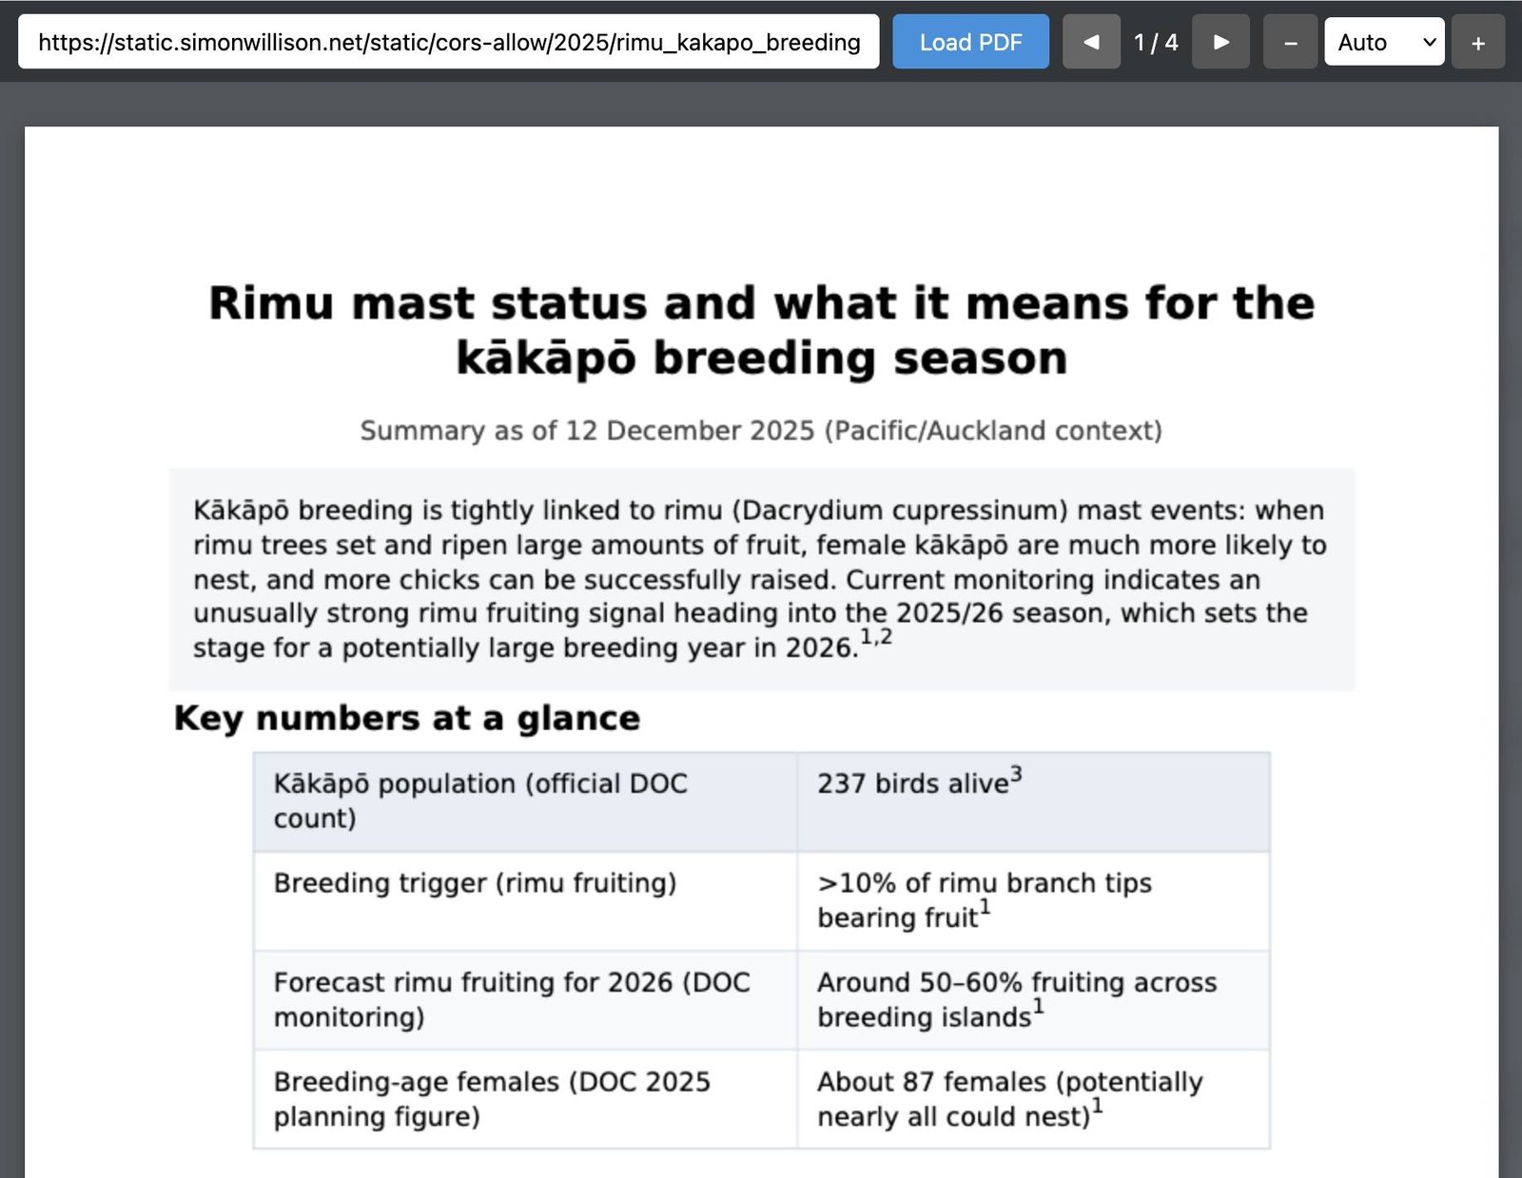Click footnote 1 after bearing fruit
Screen dimensions: 1522x1178
click(x=986, y=906)
